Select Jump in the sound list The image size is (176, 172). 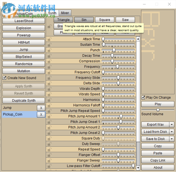pos(19,108)
